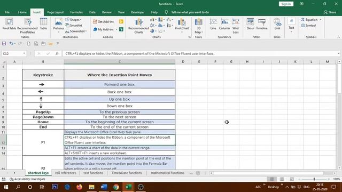Create a new blank workbook icon
342x192 pixels.
28,44
